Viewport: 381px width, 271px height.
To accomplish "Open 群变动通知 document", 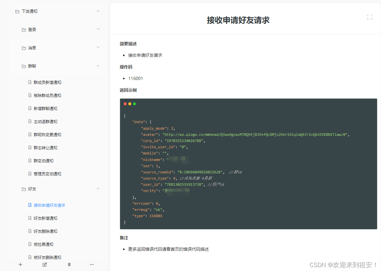I will tap(43, 161).
